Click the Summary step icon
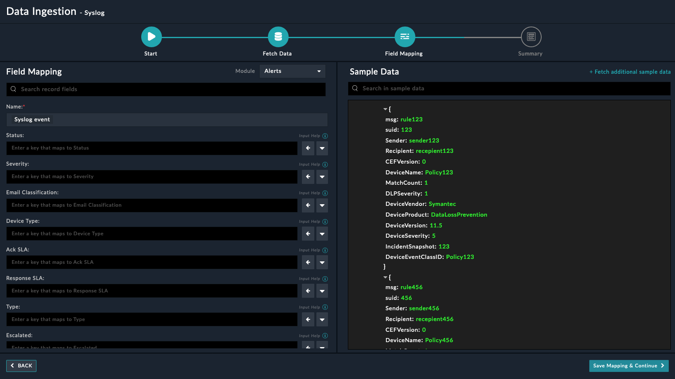 coord(531,37)
